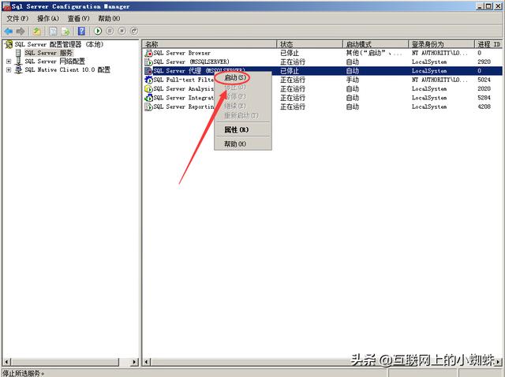Open the 文件(F) menu
This screenshot has height=377, width=505.
pyautogui.click(x=17, y=19)
